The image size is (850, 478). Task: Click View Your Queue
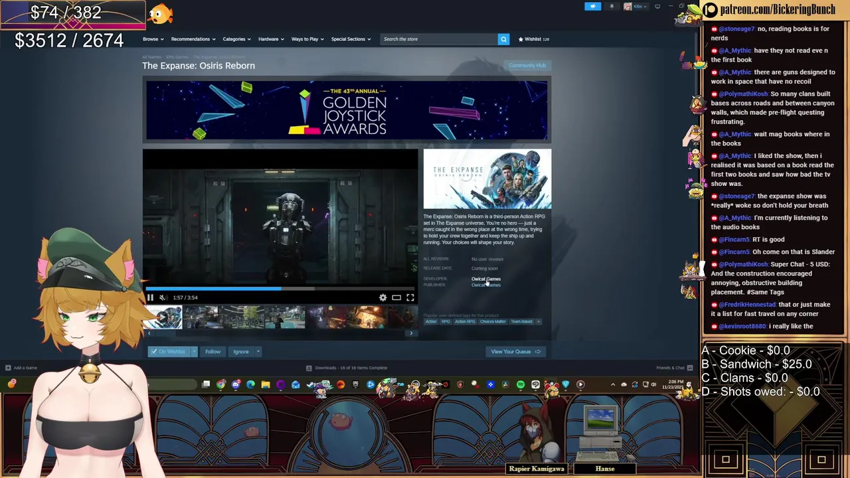tap(516, 351)
